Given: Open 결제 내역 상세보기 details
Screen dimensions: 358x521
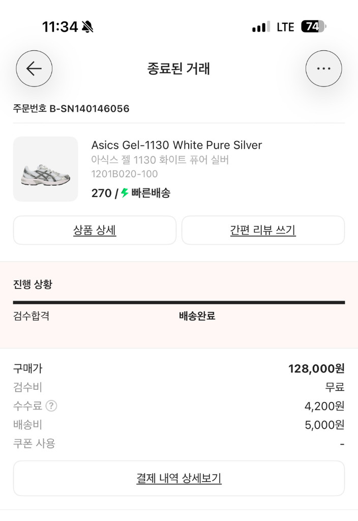Looking at the screenshot, I should [179, 478].
